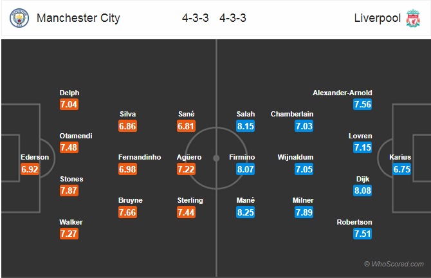Click Milner's 7.89 rating badge
Image resolution: width=431 pixels, height=278 pixels.
point(304,212)
